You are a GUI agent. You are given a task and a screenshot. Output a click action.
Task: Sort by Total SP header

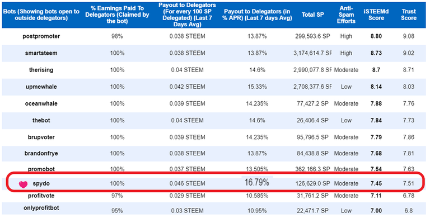coord(312,15)
